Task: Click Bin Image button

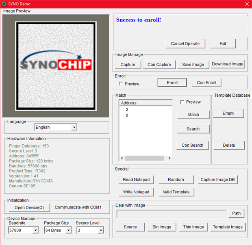Action: pyautogui.click(x=162, y=227)
